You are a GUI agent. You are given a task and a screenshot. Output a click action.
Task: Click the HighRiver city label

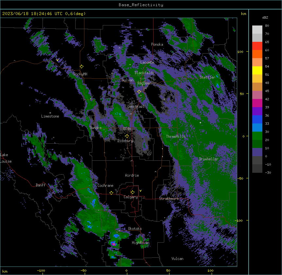point(141,243)
